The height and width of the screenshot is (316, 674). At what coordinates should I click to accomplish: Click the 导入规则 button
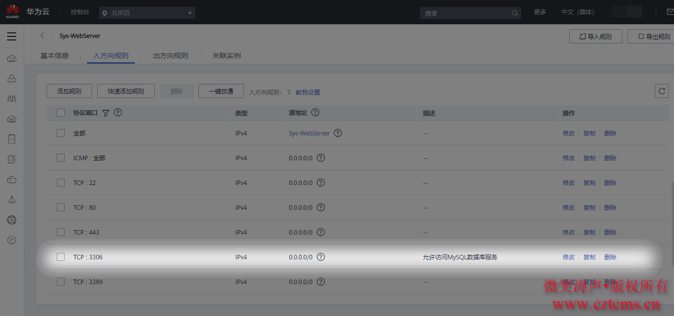596,36
